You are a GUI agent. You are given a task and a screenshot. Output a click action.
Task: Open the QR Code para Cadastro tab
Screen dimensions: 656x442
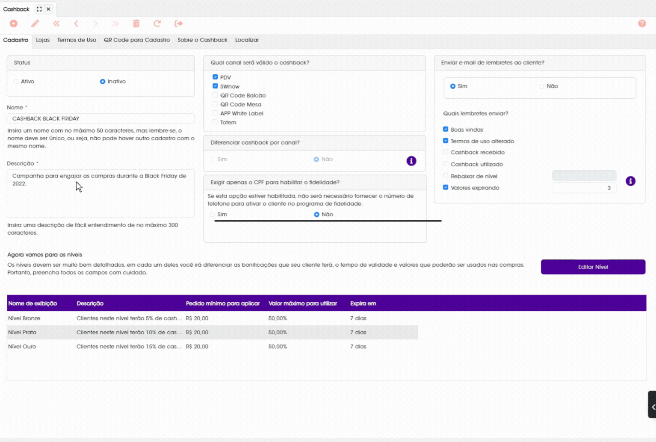point(137,40)
